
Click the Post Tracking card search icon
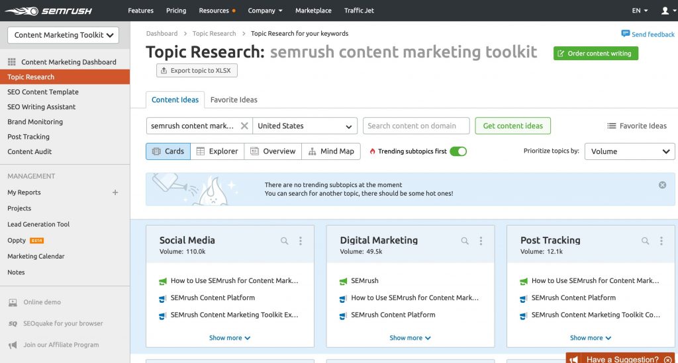point(645,241)
